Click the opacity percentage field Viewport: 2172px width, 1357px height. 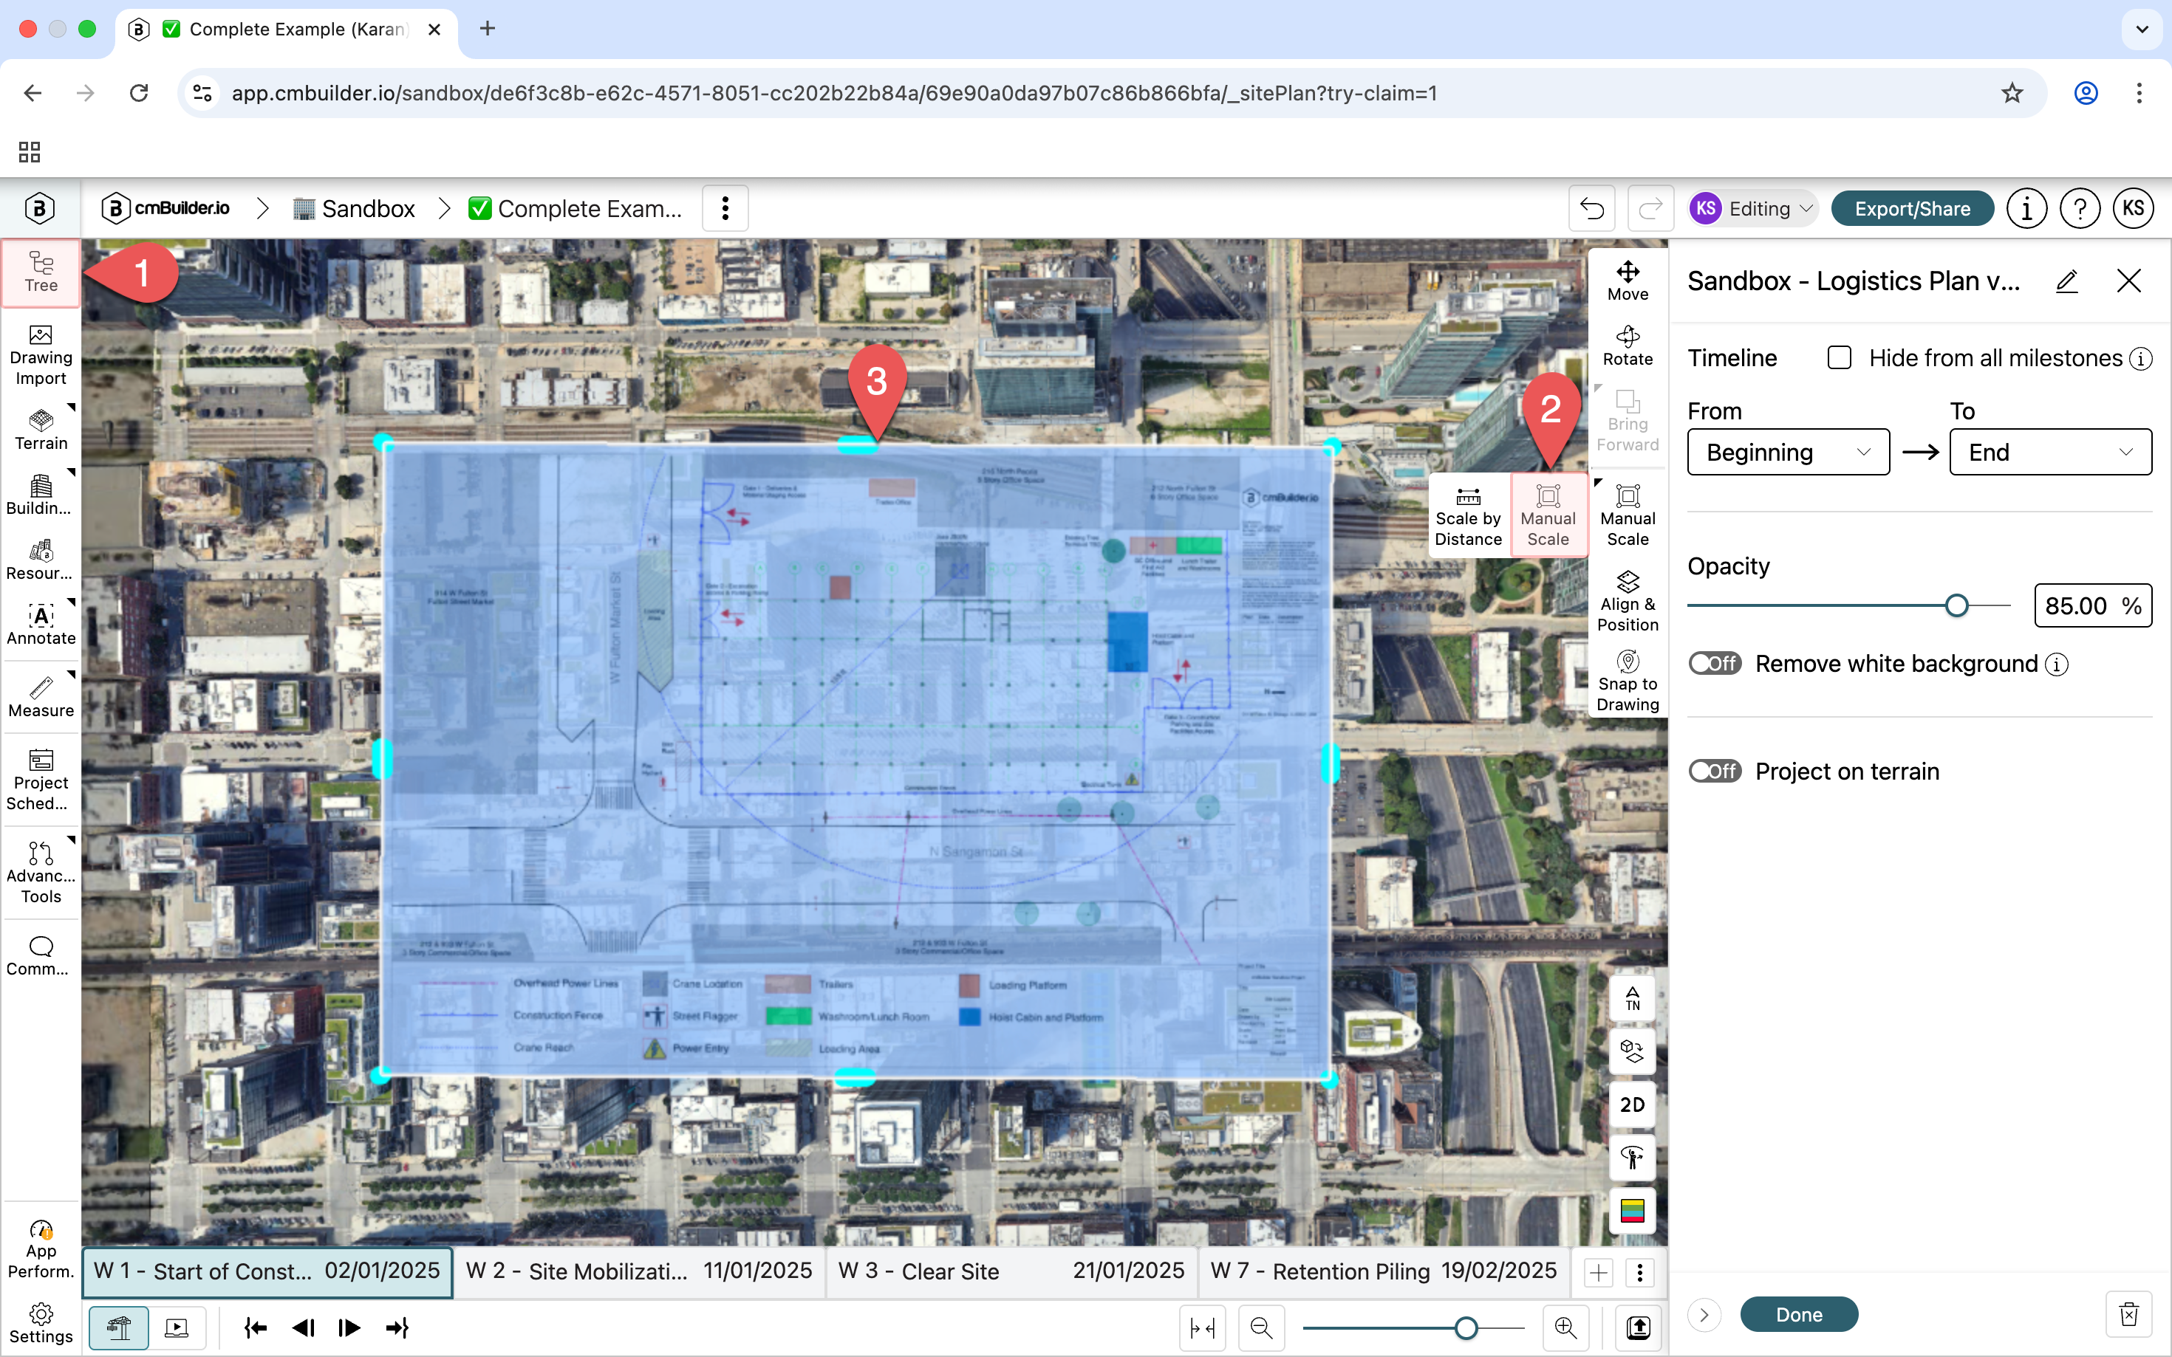point(2092,606)
